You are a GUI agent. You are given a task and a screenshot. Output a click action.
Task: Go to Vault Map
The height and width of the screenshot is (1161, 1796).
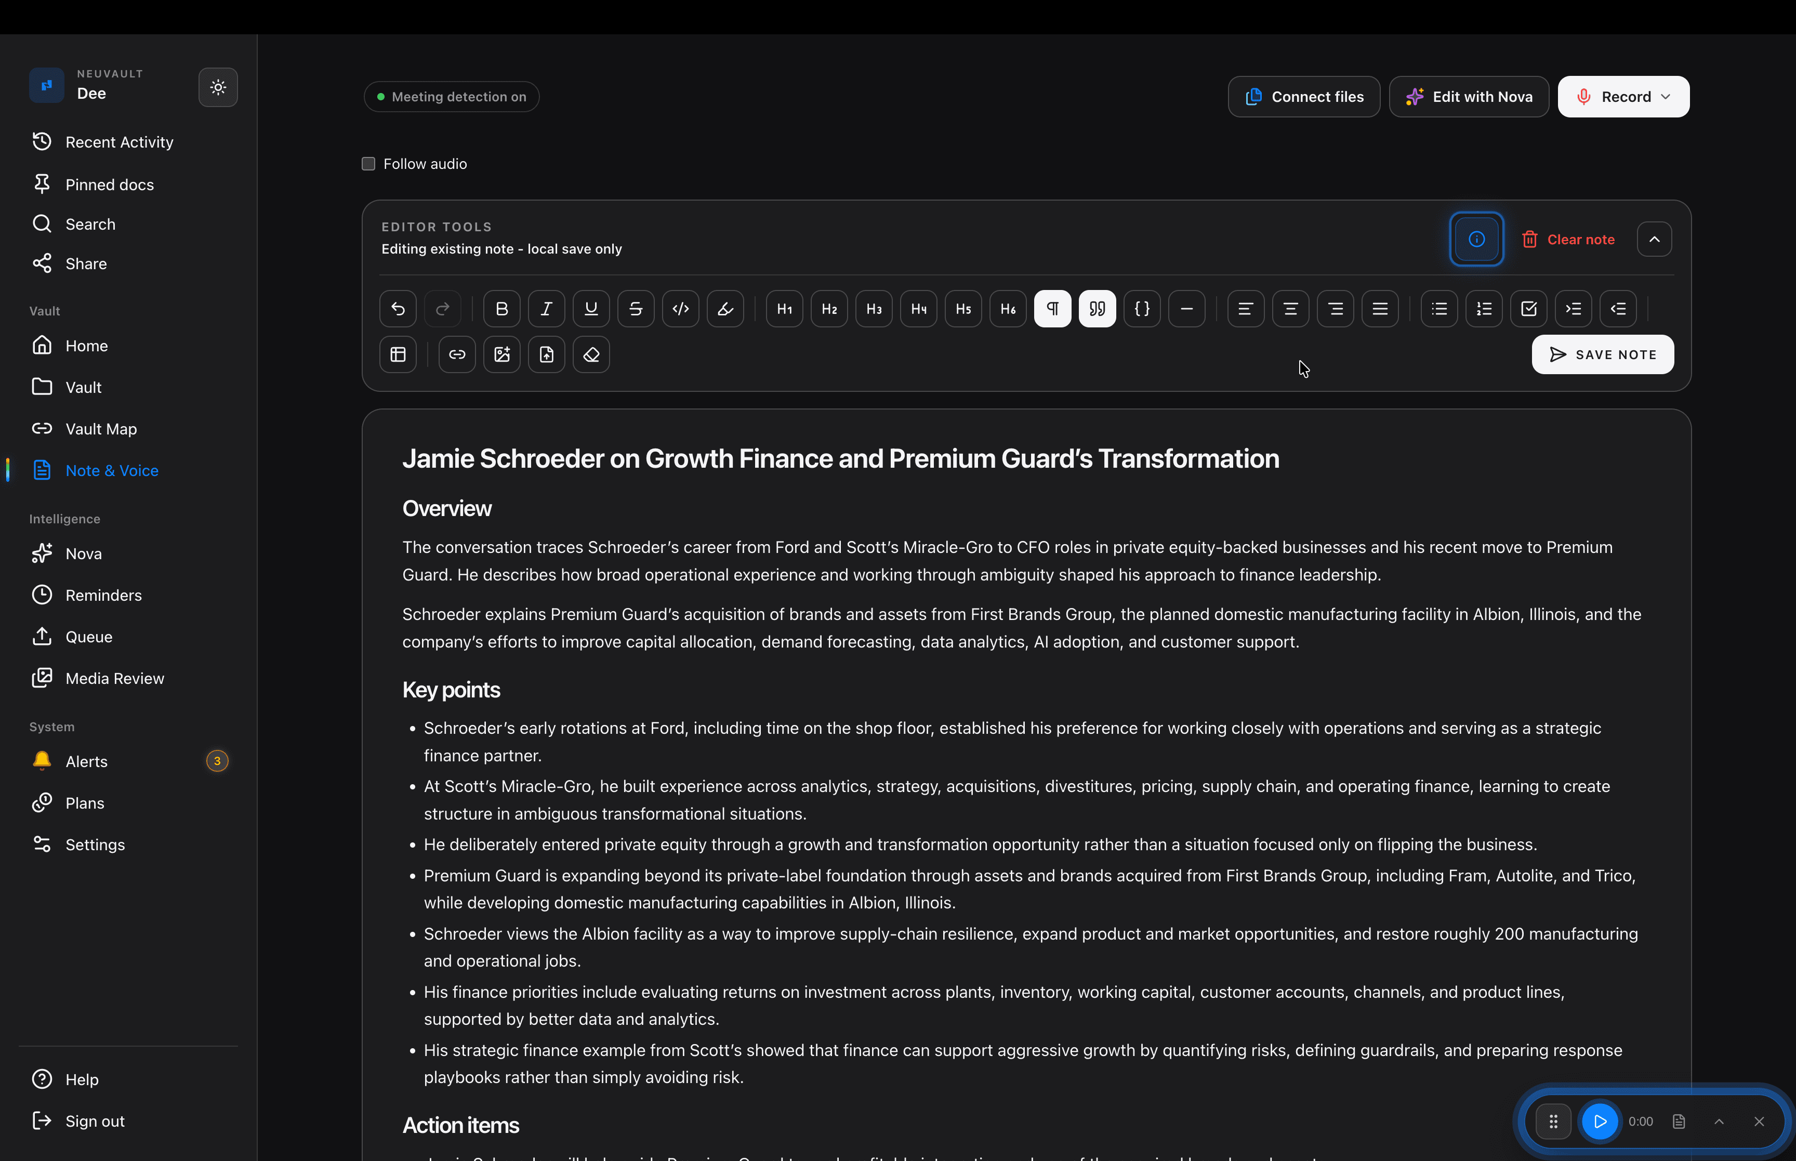tap(101, 429)
